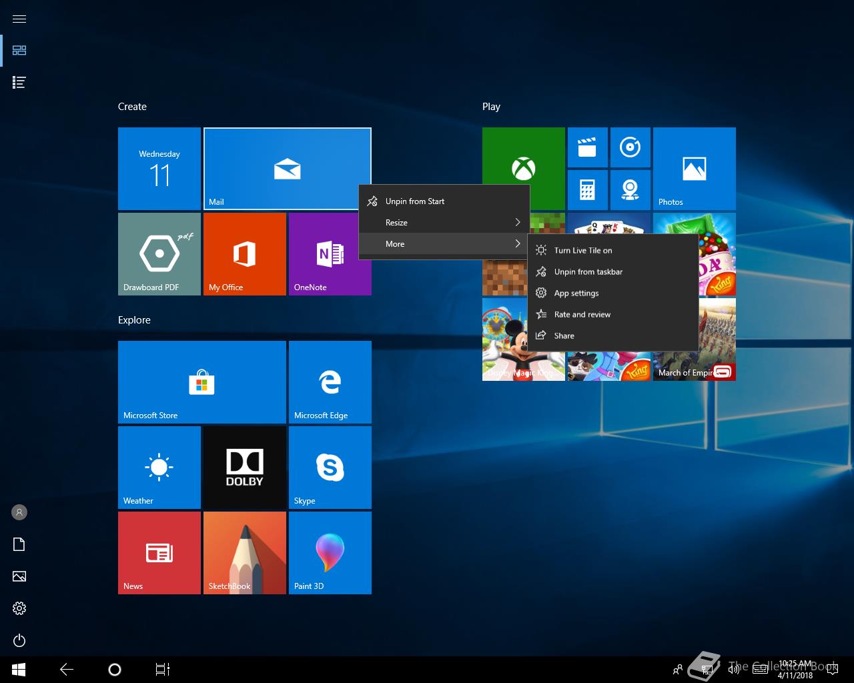This screenshot has height=683, width=854.
Task: Launch the Skype tile
Action: [x=330, y=468]
